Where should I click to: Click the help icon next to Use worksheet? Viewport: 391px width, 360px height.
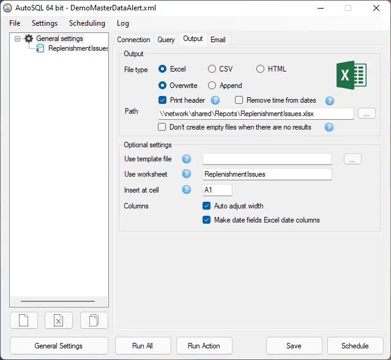[x=186, y=174]
